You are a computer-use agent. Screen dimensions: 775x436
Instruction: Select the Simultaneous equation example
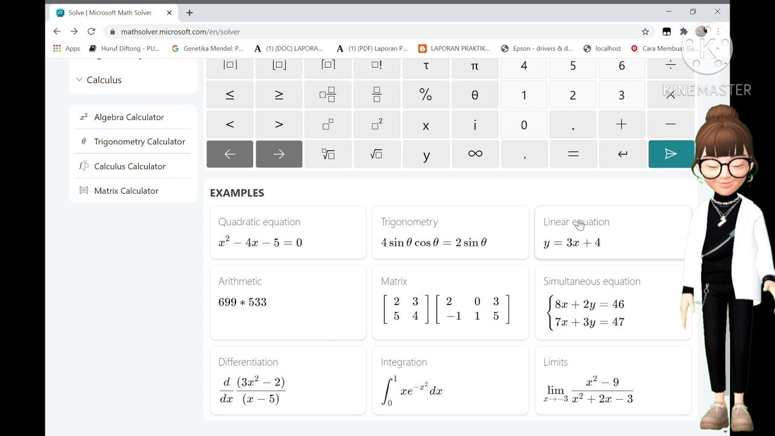613,302
